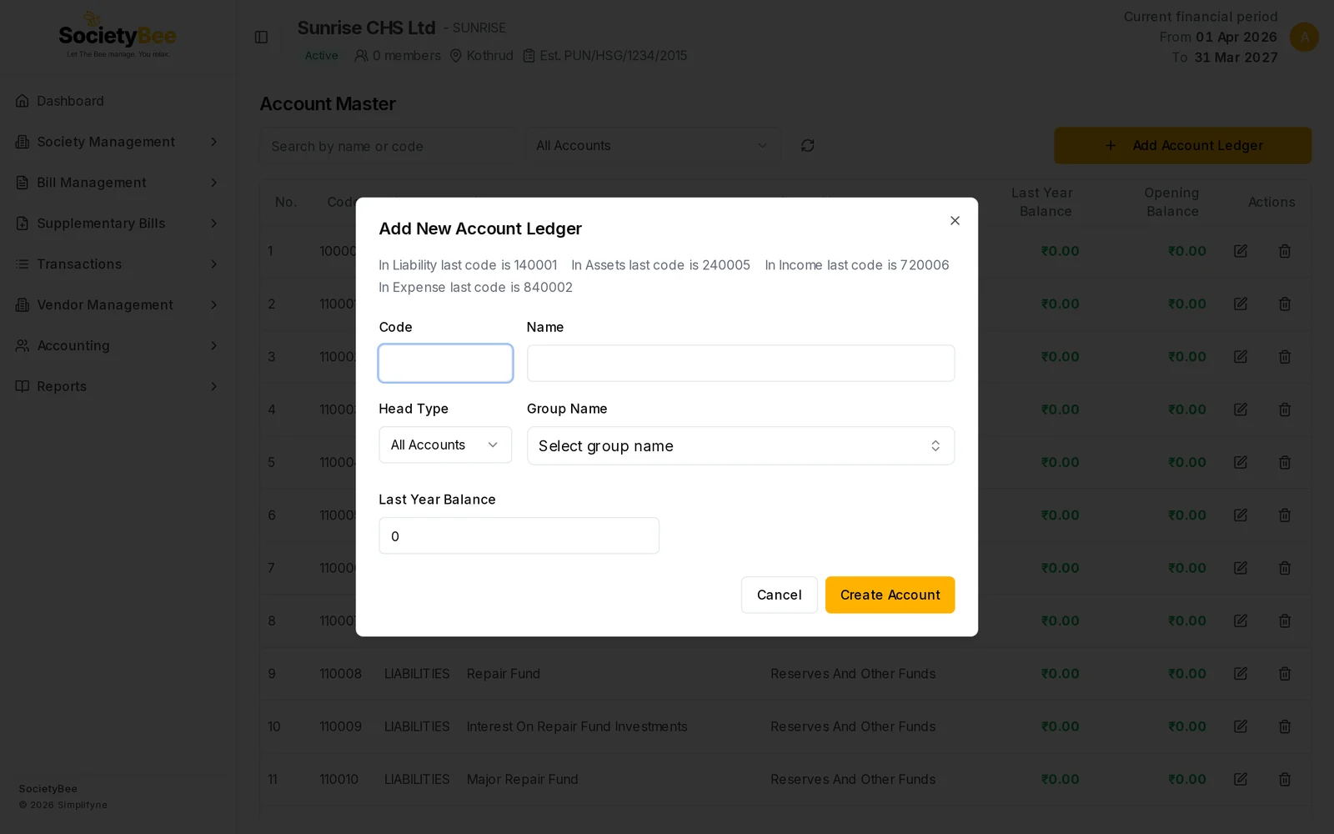Viewport: 1334px width, 834px height.
Task: Click the Search by name or code field
Action: tap(388, 146)
